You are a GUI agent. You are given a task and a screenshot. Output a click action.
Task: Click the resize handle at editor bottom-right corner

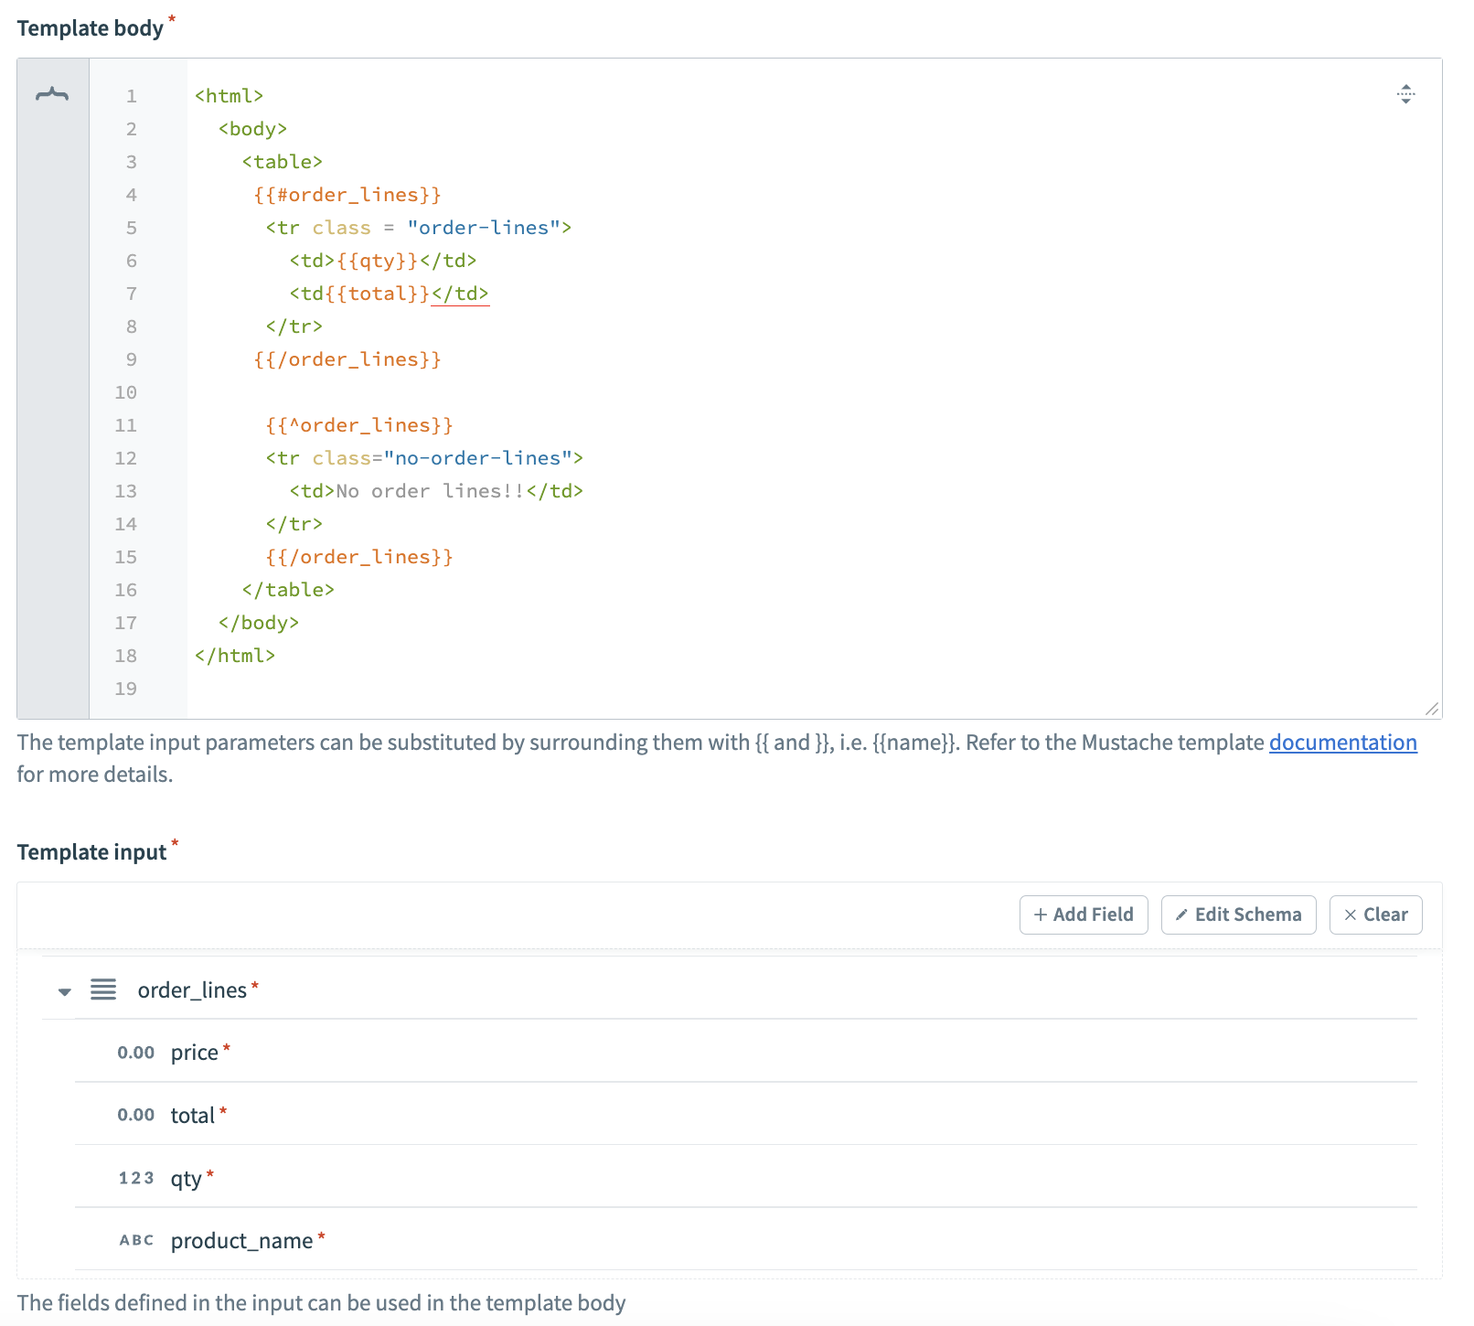1432,708
